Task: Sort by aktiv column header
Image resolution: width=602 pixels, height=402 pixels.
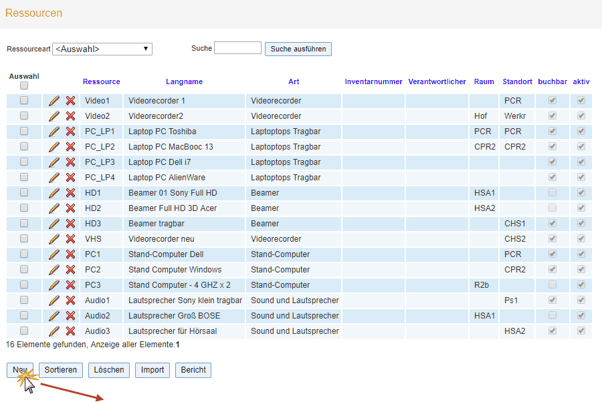Action: click(581, 81)
